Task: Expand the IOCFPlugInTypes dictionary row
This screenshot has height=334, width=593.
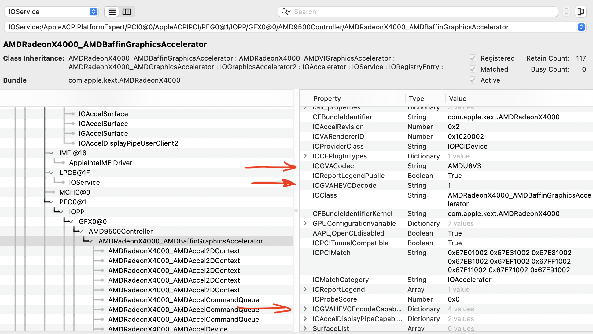Action: click(305, 156)
